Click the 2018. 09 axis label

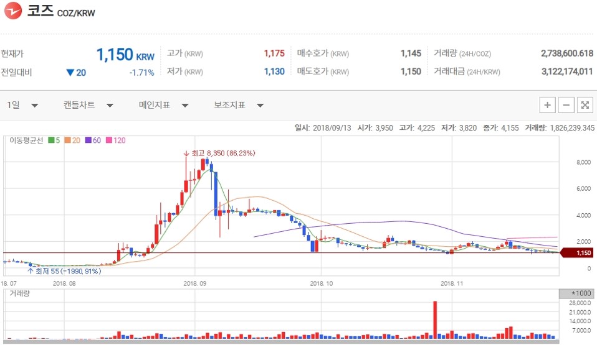194,283
